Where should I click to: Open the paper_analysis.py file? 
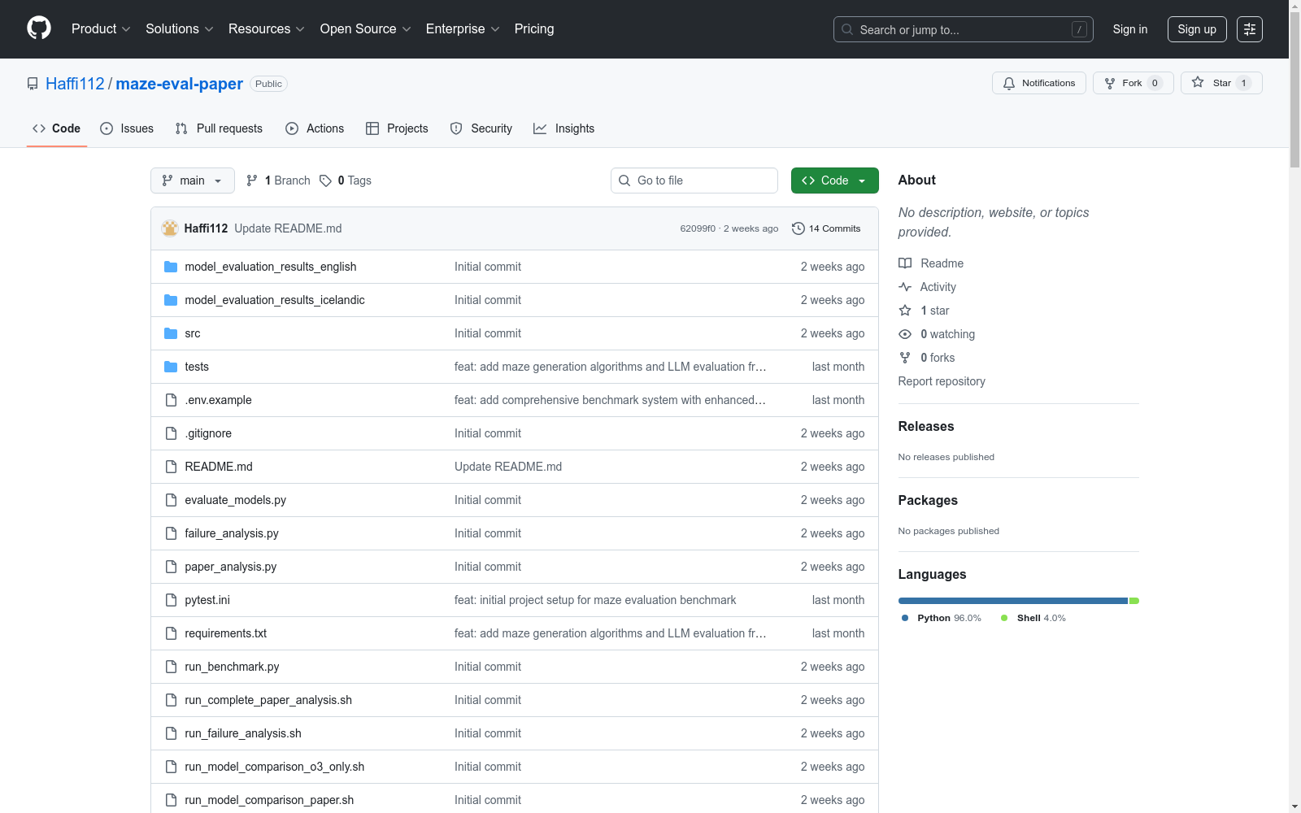pyautogui.click(x=231, y=567)
